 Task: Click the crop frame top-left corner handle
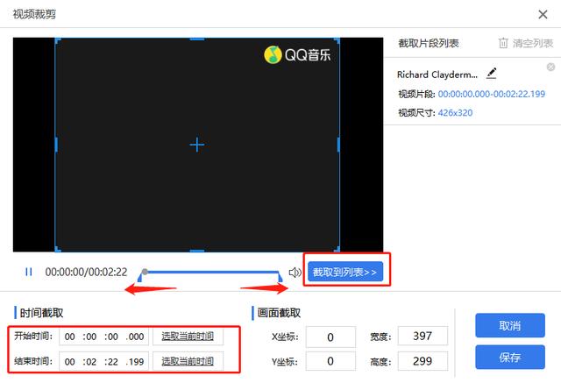(57, 40)
